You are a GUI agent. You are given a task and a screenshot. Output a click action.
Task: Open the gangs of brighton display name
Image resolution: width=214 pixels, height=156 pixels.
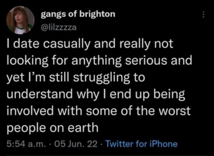78,14
